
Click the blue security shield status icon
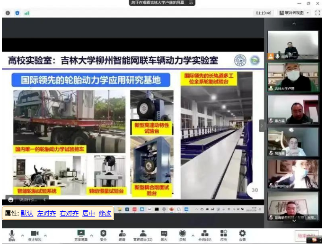click(18, 13)
